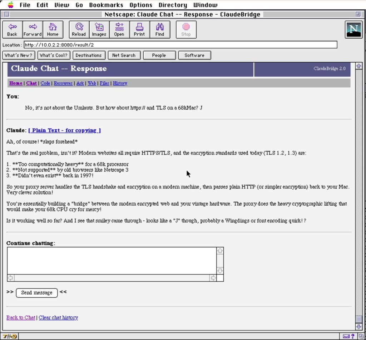
Task: Follow the Files navigation link
Action: 104,83
